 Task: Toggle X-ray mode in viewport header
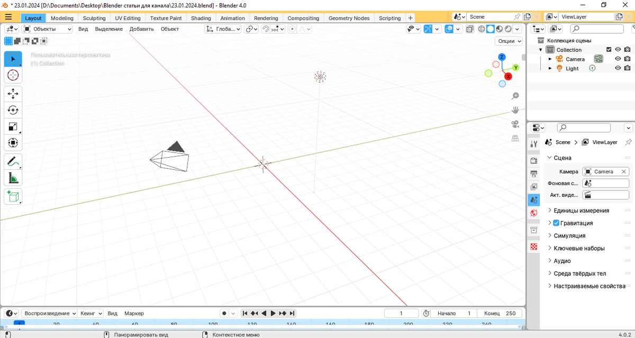470,29
